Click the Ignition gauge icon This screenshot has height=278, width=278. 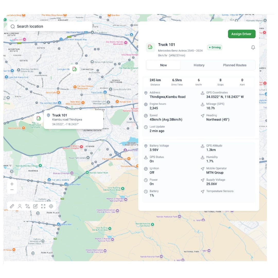coord(146,169)
